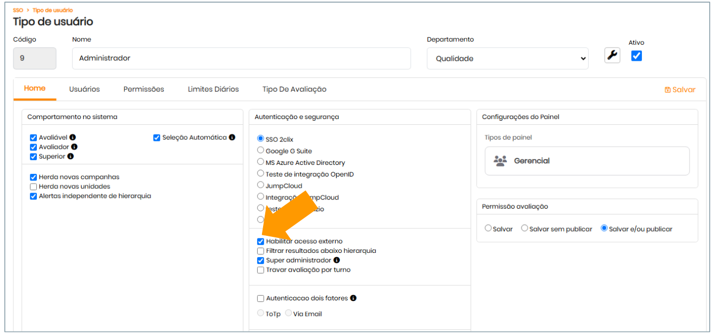Click the Salvar button
This screenshot has height=334, width=714.
[x=680, y=90]
